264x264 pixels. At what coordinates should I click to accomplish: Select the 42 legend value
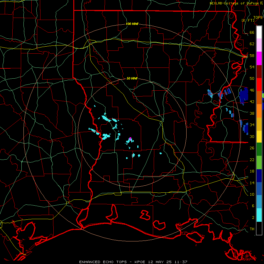pyautogui.click(x=252, y=102)
